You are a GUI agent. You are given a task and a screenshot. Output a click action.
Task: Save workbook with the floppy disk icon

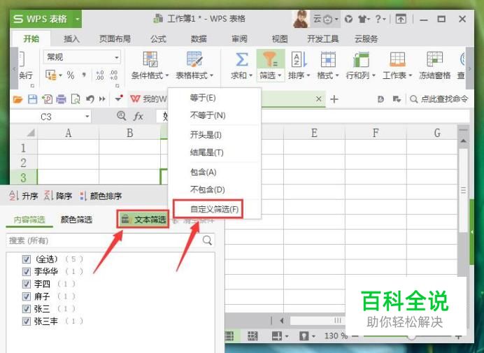coord(32,99)
